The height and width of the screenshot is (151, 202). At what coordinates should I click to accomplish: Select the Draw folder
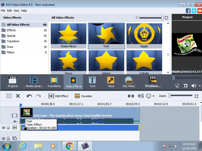click(x=24, y=47)
